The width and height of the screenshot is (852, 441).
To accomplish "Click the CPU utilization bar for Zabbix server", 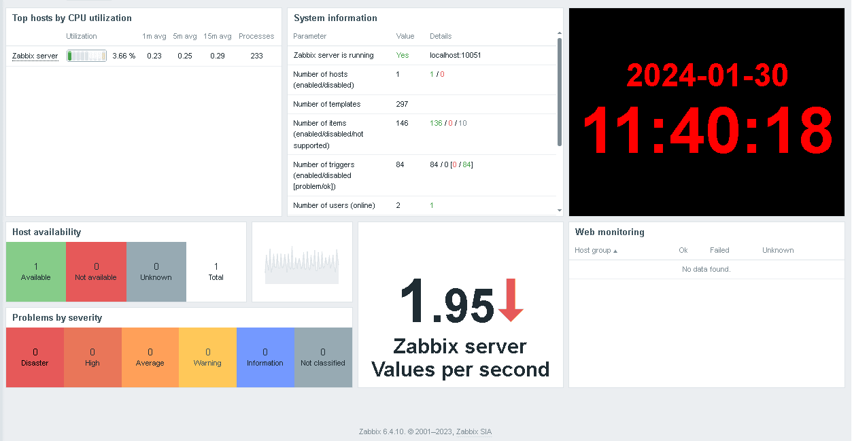I will [86, 56].
